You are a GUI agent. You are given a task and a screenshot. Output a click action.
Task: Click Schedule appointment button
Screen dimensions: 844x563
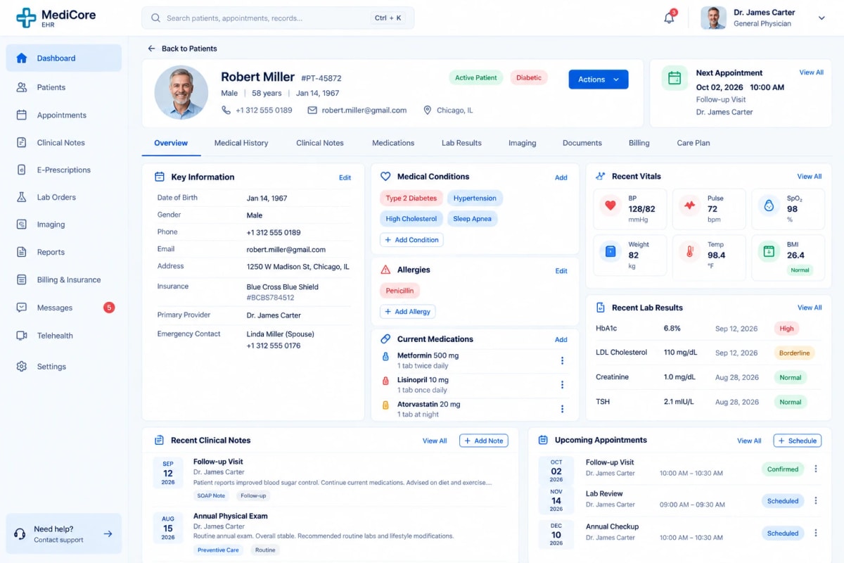tap(798, 441)
